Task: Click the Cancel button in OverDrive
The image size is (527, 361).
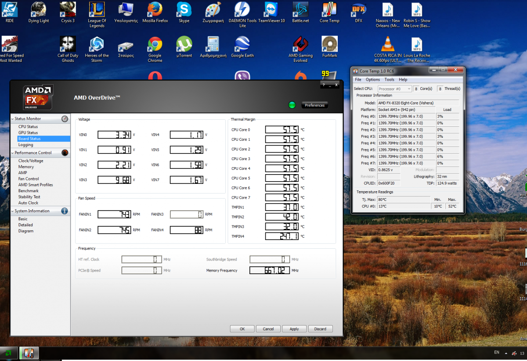Action: point(268,329)
